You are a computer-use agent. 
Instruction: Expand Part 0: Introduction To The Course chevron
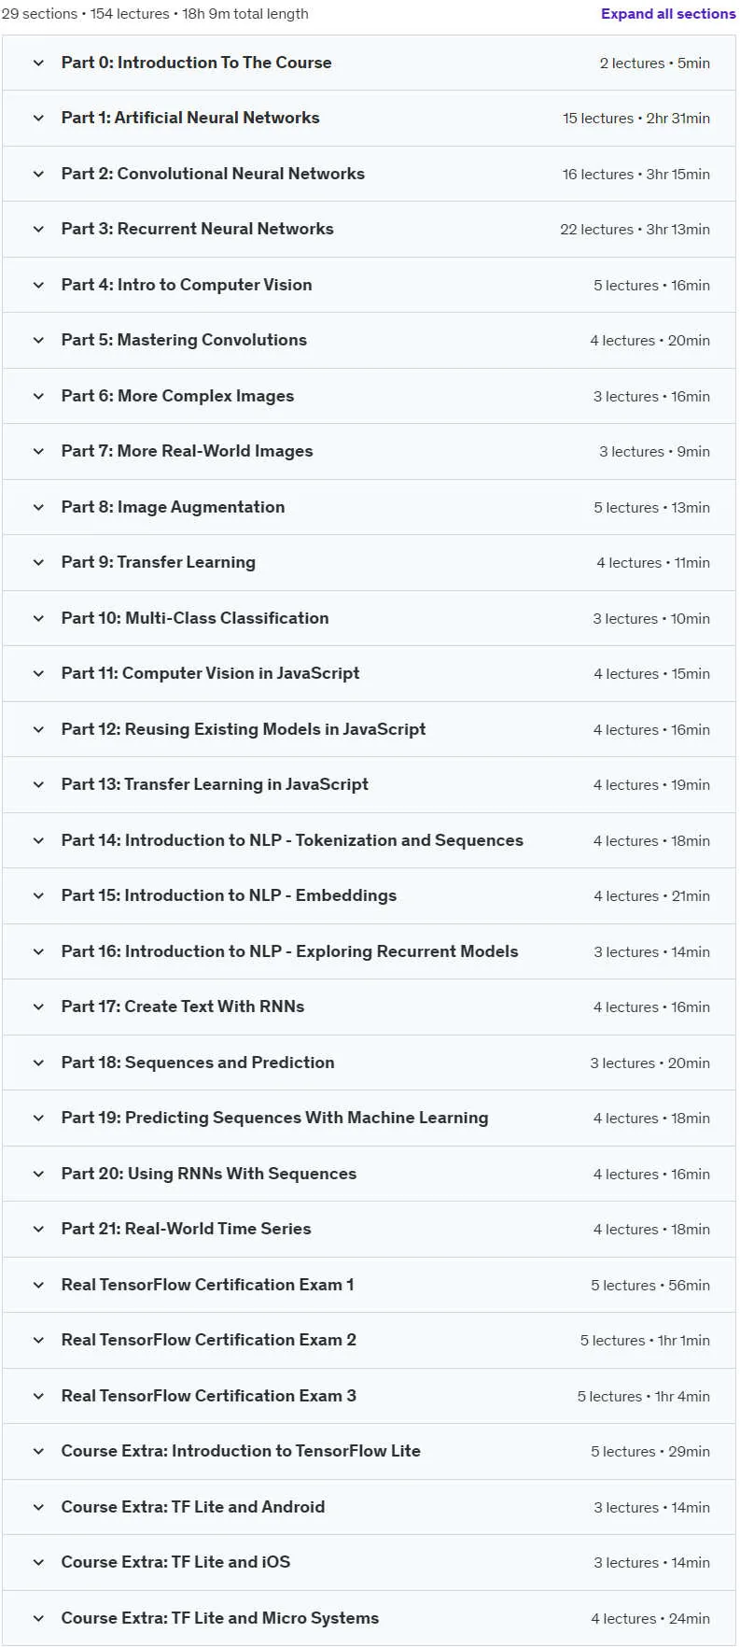tap(38, 63)
